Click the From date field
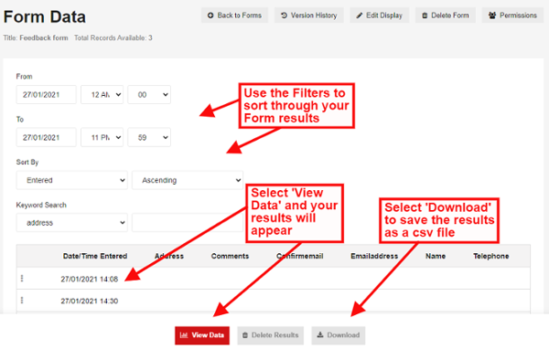 coord(47,95)
